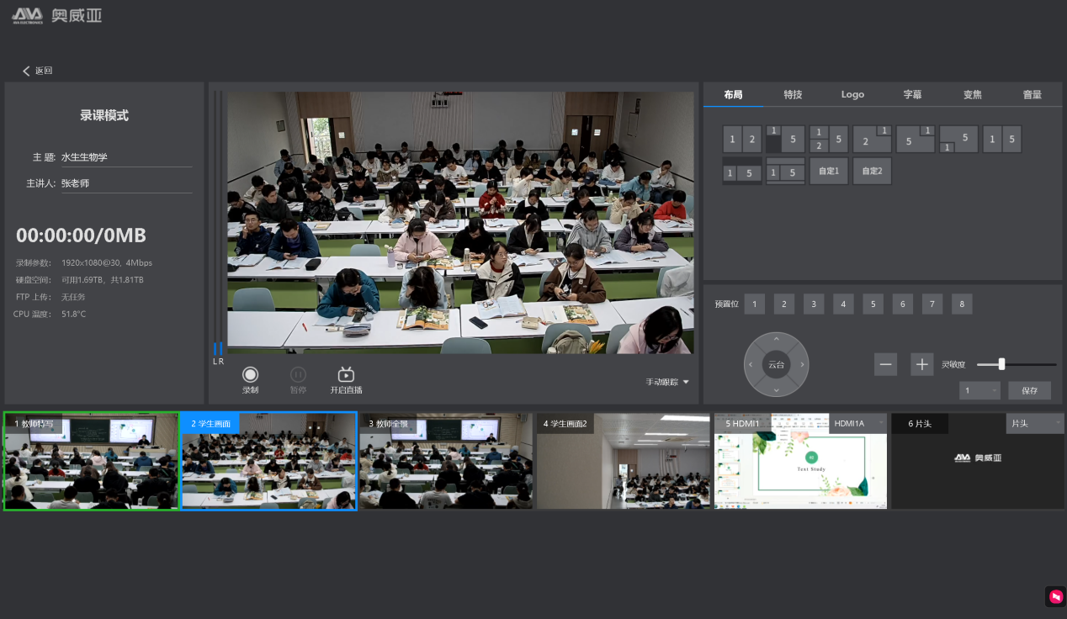Click the zoom out minus button
Viewport: 1067px width, 619px height.
[885, 364]
